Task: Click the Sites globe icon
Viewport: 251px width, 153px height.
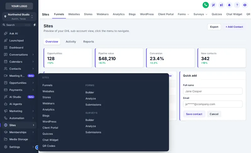Action: coord(6,125)
